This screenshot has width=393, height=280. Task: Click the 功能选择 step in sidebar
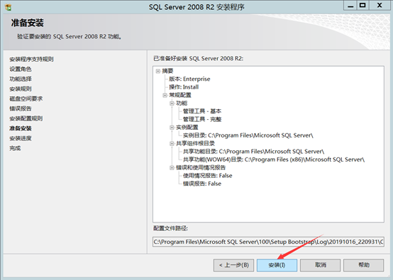tap(21, 79)
